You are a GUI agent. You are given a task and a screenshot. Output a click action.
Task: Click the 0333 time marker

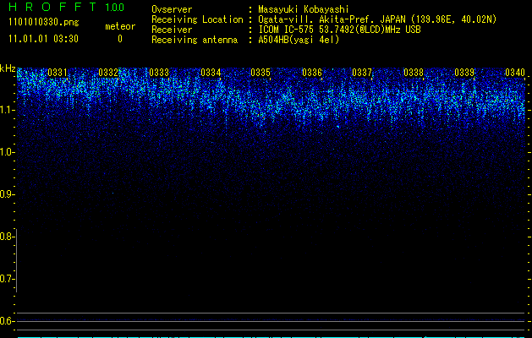(x=159, y=73)
